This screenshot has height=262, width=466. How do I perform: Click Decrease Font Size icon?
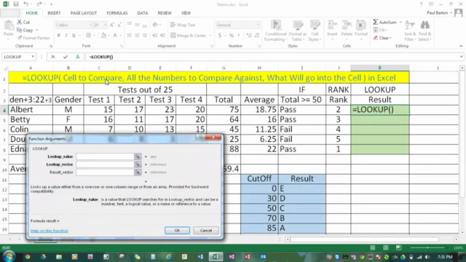point(119,25)
